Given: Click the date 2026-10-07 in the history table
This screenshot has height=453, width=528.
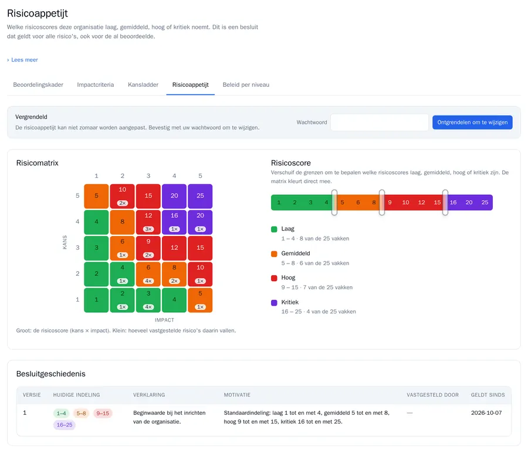Looking at the screenshot, I should (x=486, y=413).
